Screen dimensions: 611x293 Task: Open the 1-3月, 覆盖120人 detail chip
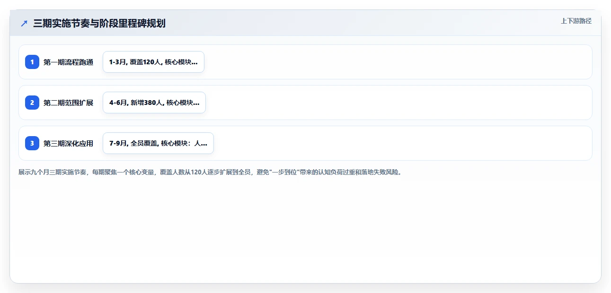pyautogui.click(x=153, y=62)
